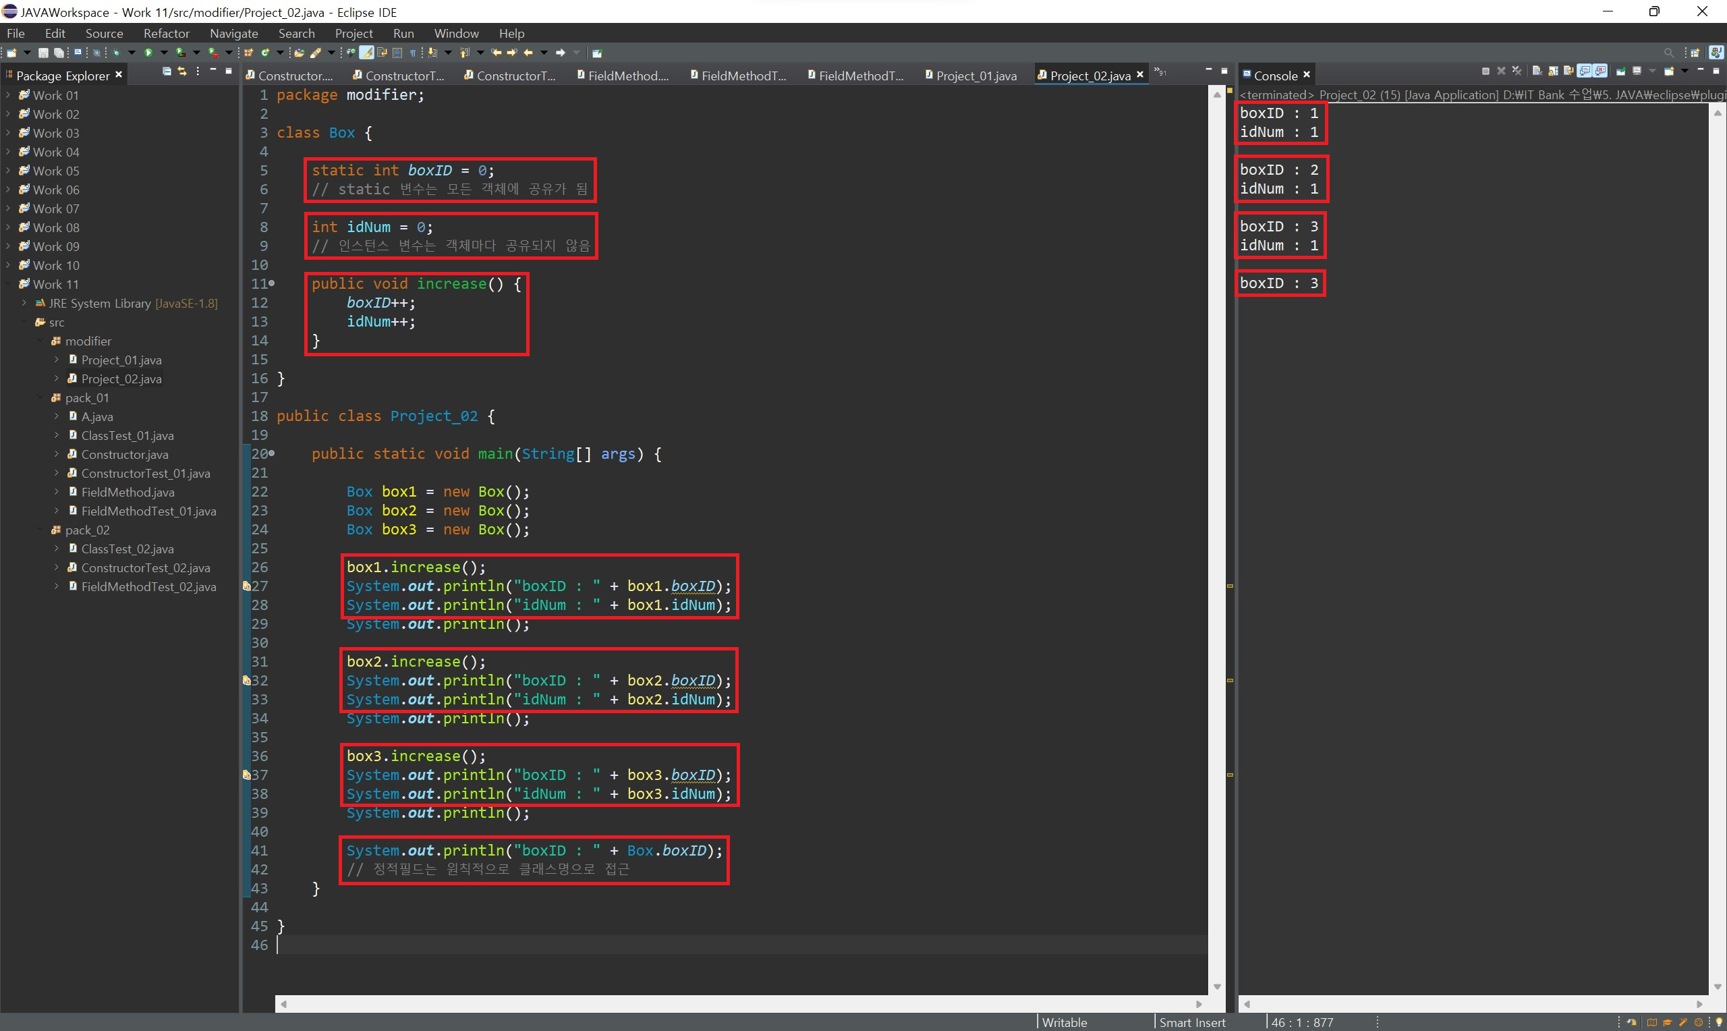The width and height of the screenshot is (1727, 1031).
Task: Click Collapse All in Package Explorer
Action: 167,71
